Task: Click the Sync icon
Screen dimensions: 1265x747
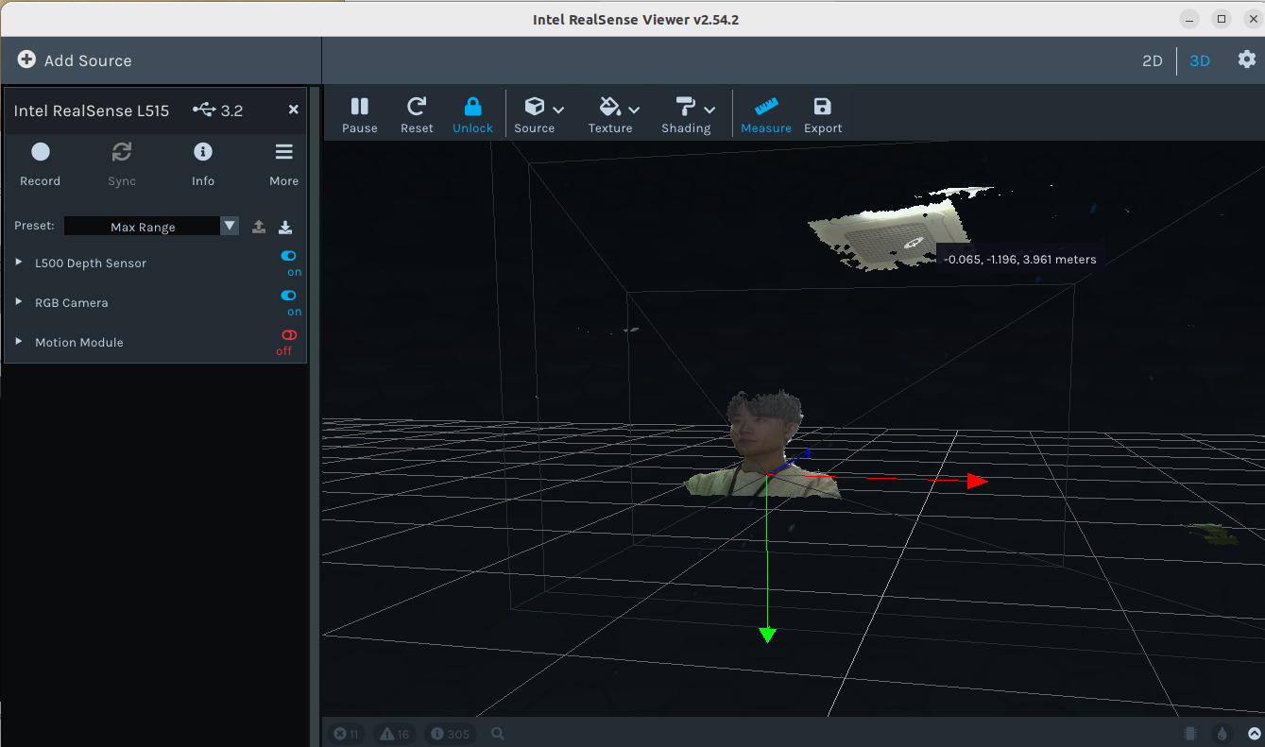Action: click(x=122, y=152)
